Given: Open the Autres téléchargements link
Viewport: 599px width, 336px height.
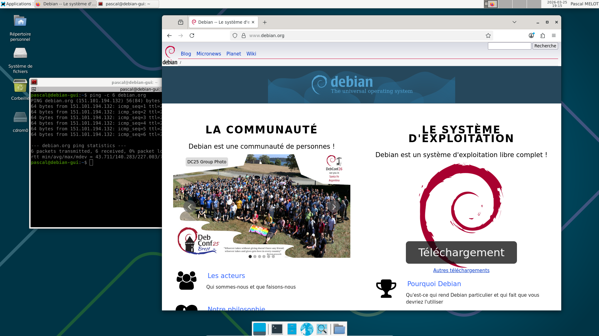Looking at the screenshot, I should [461, 270].
